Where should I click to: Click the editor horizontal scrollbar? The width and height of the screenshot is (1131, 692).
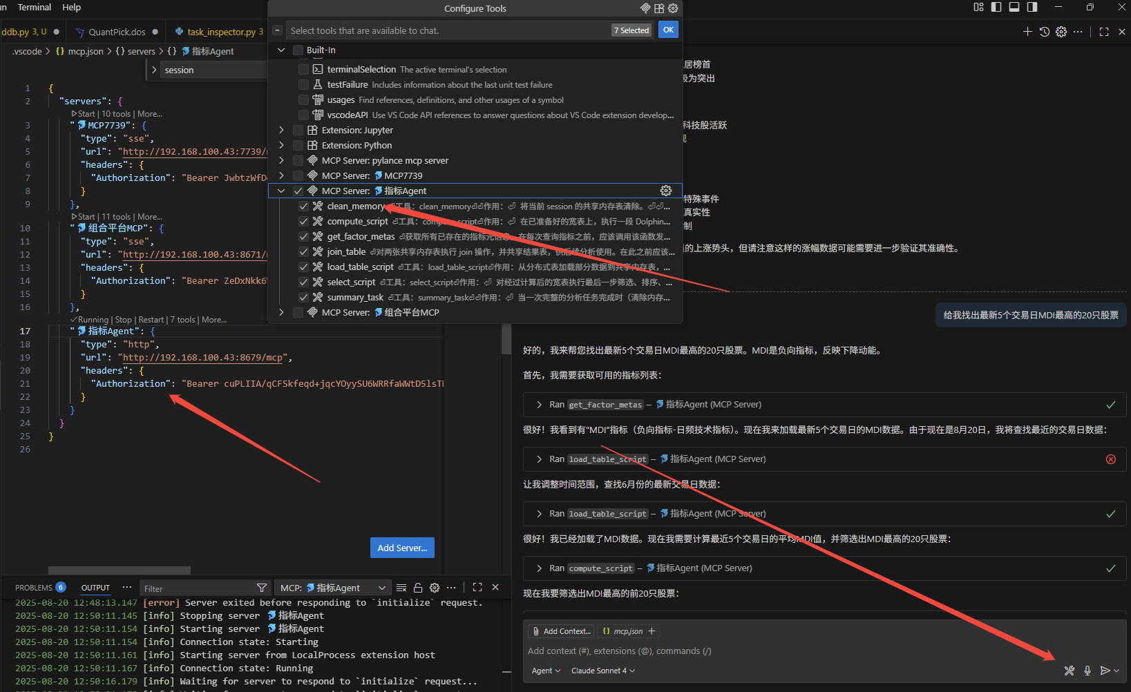pyautogui.click(x=119, y=570)
